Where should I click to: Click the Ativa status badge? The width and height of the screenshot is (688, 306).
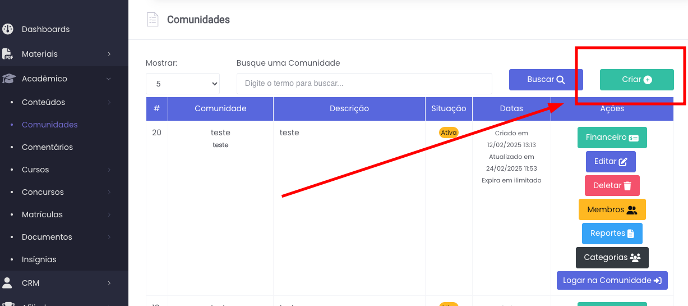tap(449, 133)
